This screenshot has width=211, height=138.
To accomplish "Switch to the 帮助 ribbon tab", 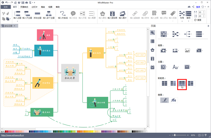I will (58, 7).
